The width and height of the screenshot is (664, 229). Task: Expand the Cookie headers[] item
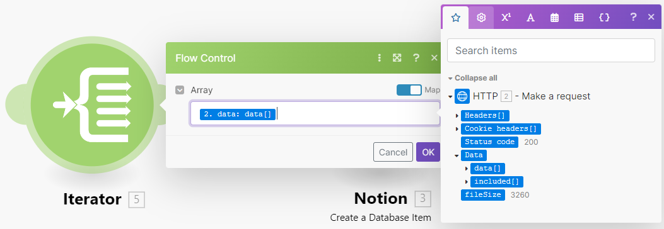(457, 129)
